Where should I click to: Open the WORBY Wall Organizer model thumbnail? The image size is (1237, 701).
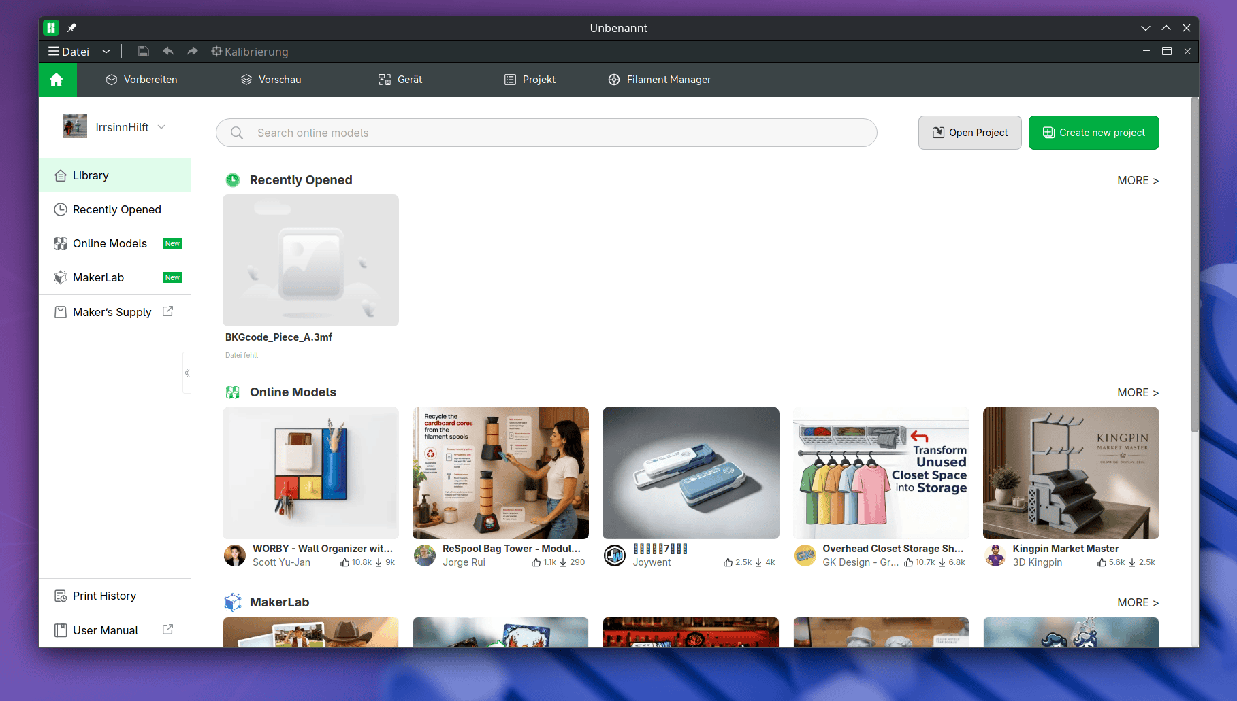tap(310, 473)
